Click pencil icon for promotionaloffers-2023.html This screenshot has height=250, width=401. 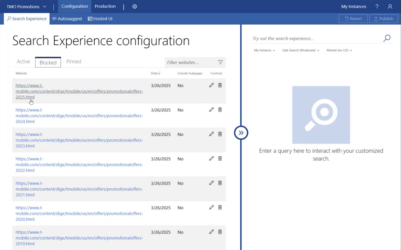point(211,134)
